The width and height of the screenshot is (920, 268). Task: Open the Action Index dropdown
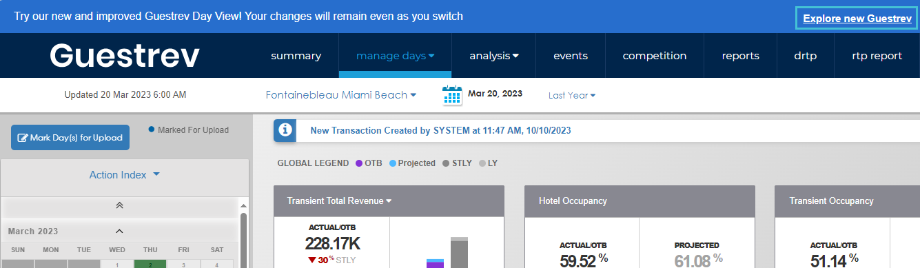125,175
